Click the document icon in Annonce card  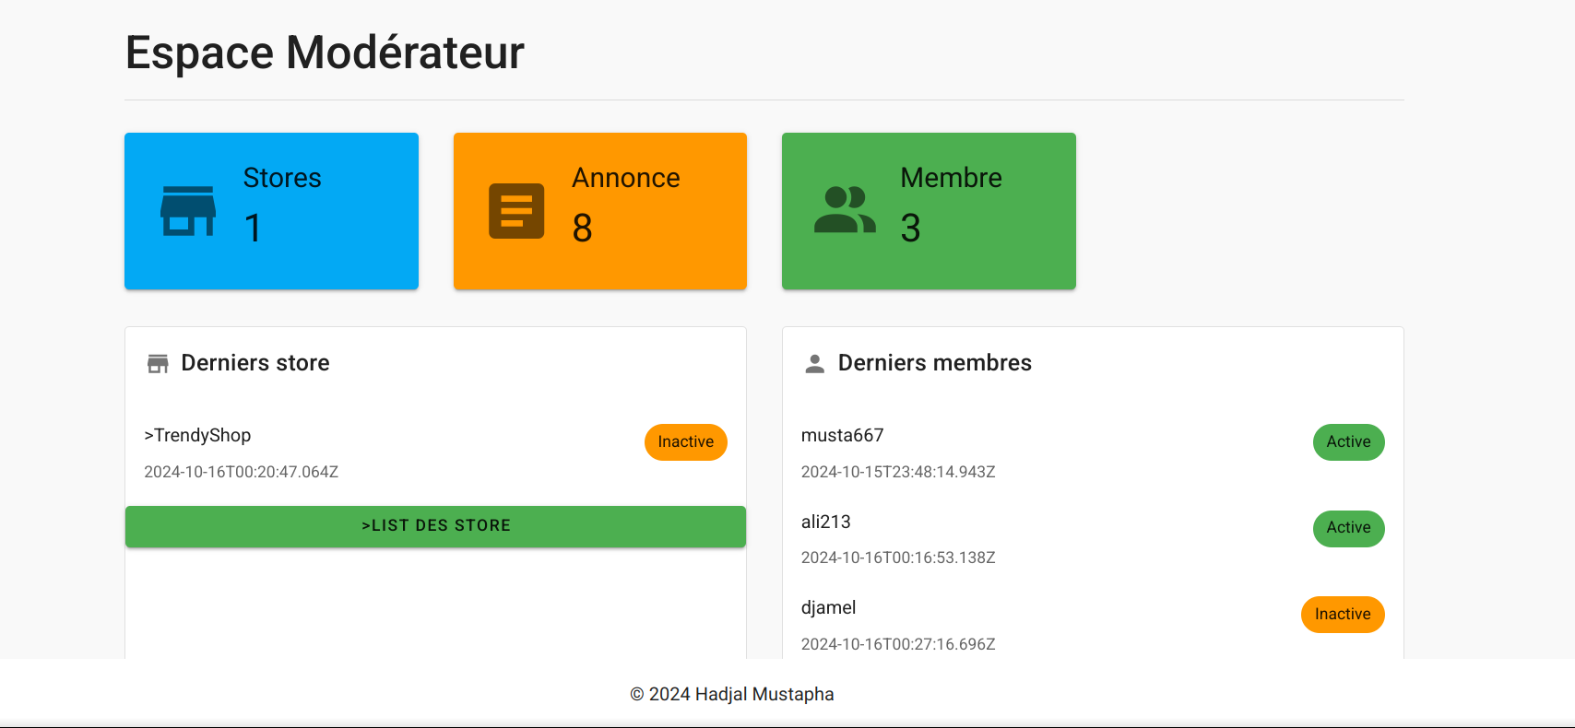point(516,211)
